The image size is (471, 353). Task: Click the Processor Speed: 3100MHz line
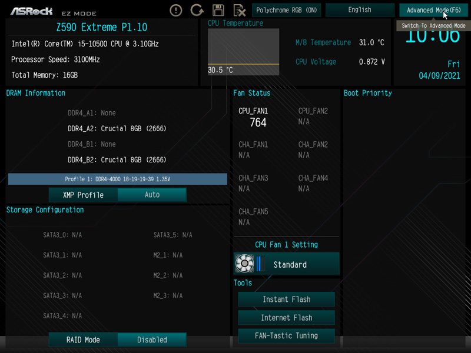[x=55, y=59]
